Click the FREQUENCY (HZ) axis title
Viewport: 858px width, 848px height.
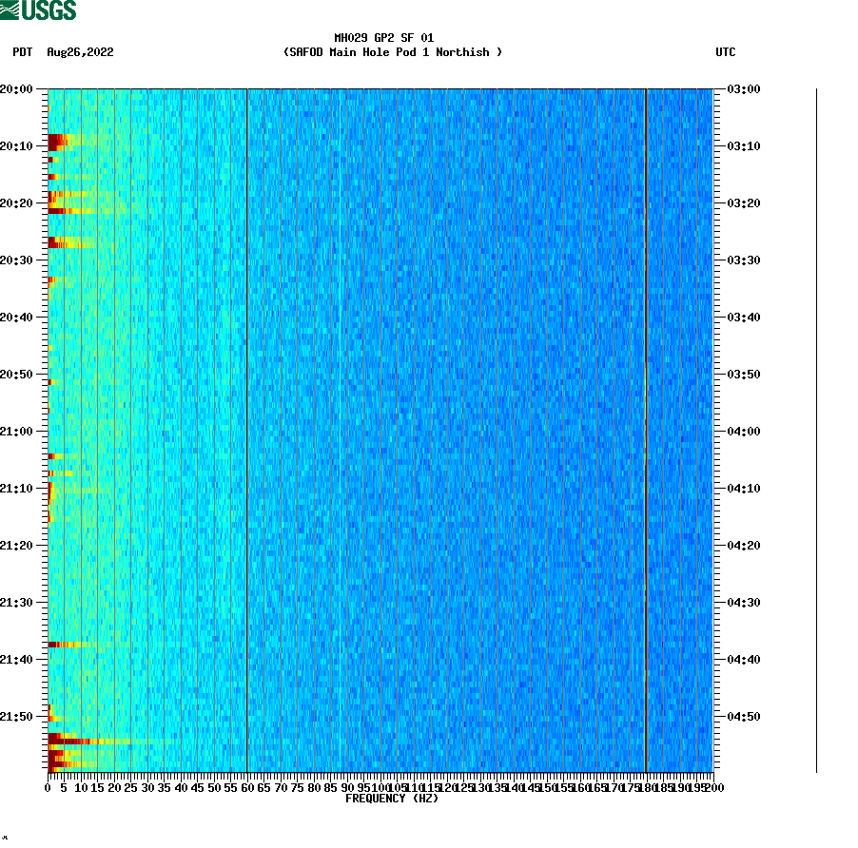click(x=393, y=800)
